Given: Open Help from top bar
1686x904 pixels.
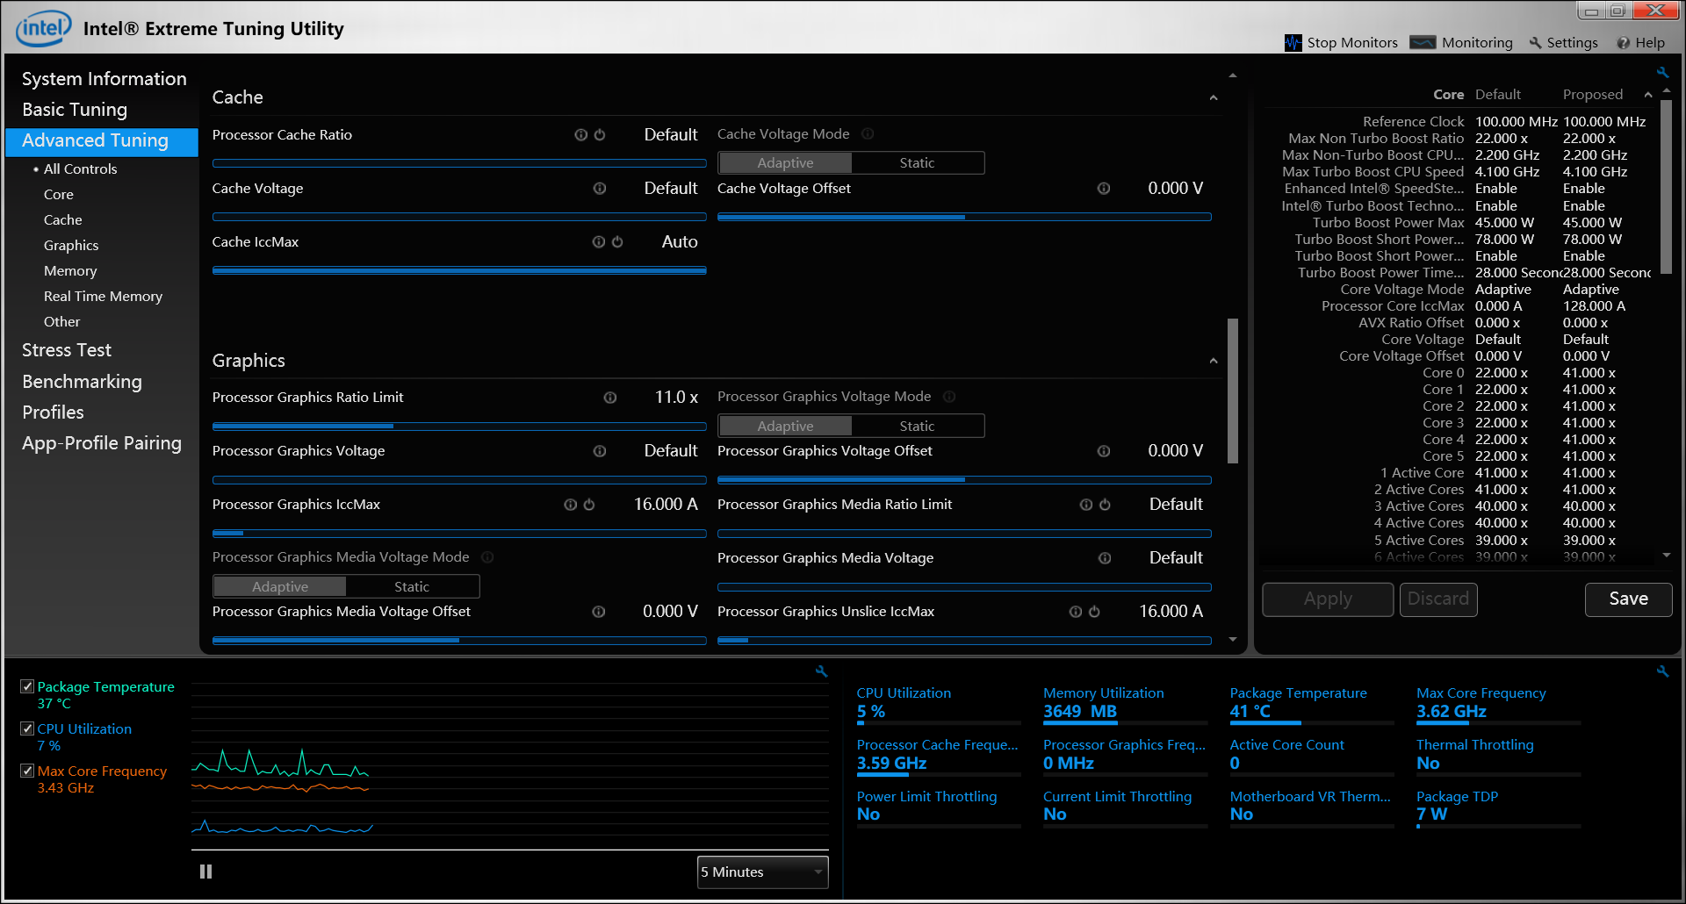Looking at the screenshot, I should [x=1640, y=43].
